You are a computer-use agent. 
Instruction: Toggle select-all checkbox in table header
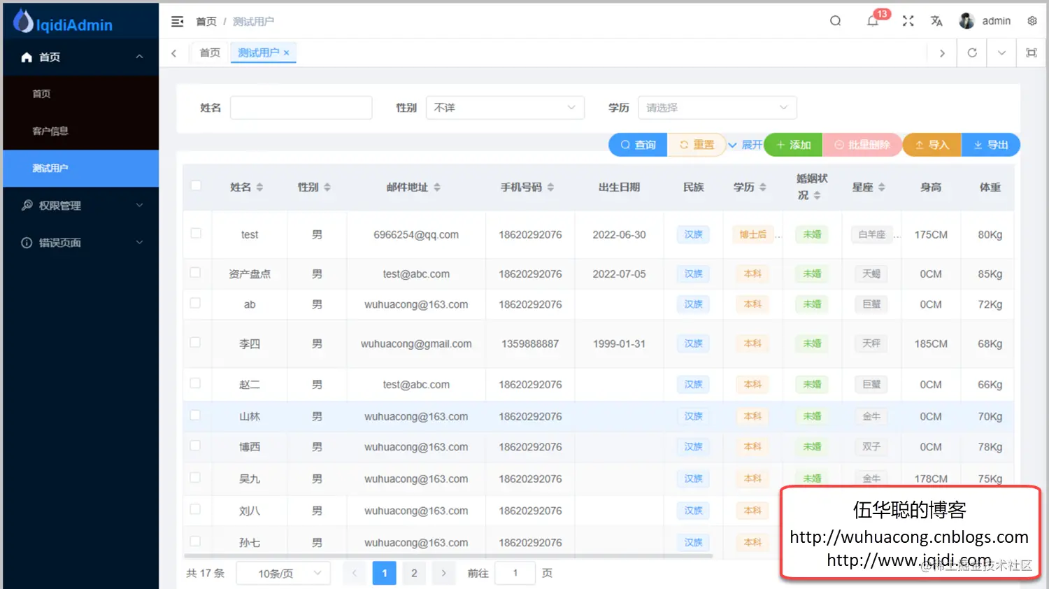(x=196, y=185)
